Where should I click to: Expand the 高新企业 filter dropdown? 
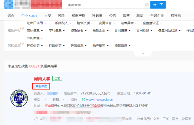100,31
